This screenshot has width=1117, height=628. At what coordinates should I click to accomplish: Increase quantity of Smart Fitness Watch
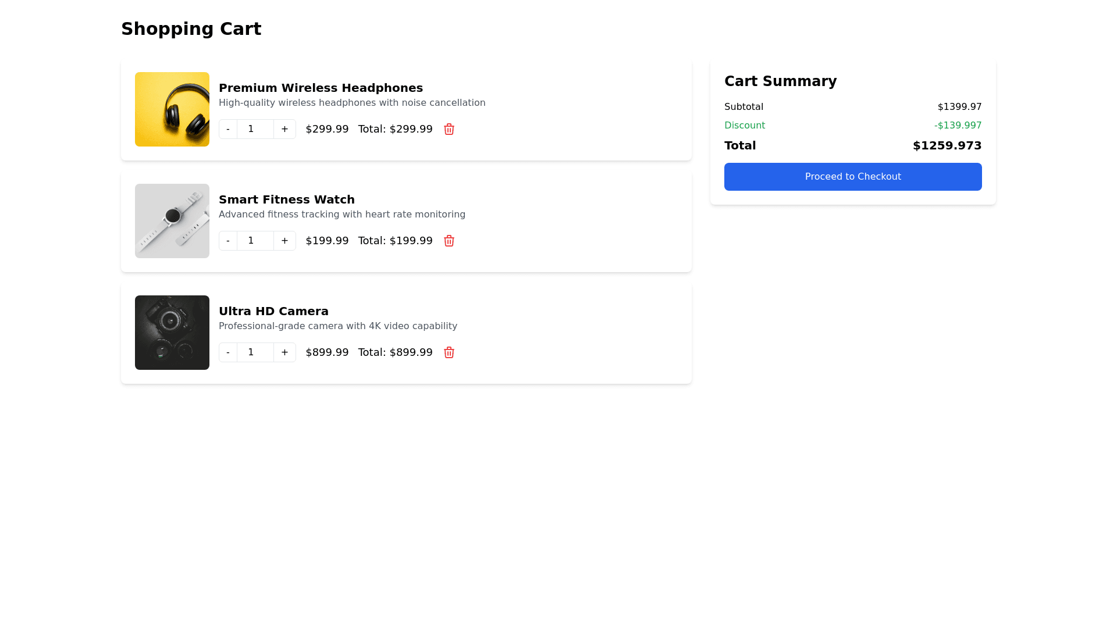284,241
